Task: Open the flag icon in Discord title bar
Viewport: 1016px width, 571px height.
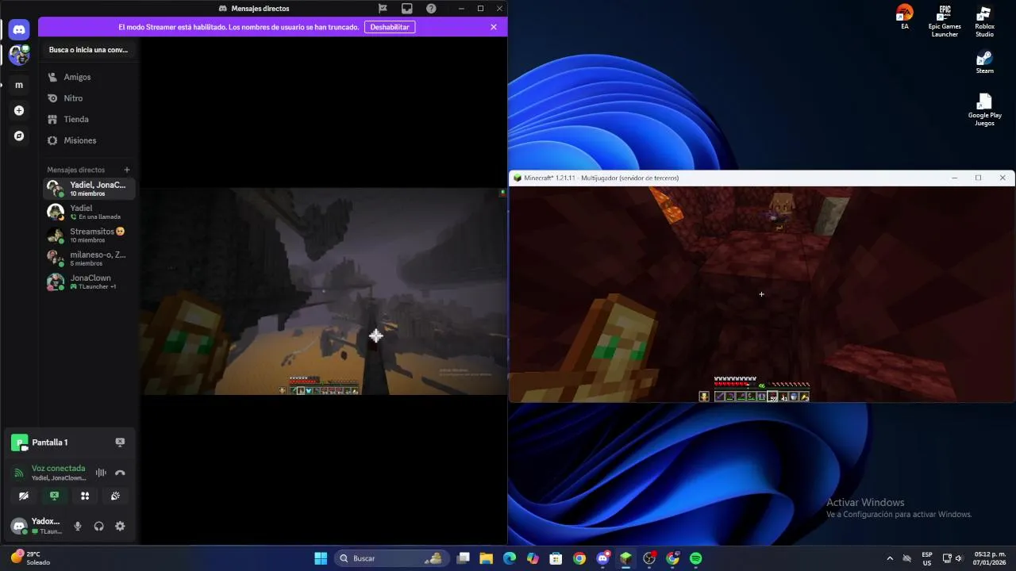Action: pos(383,8)
